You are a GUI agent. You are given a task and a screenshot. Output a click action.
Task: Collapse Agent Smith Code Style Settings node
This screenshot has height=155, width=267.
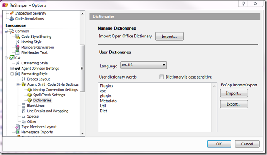click(x=18, y=84)
